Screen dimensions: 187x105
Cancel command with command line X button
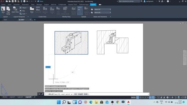[40, 94]
